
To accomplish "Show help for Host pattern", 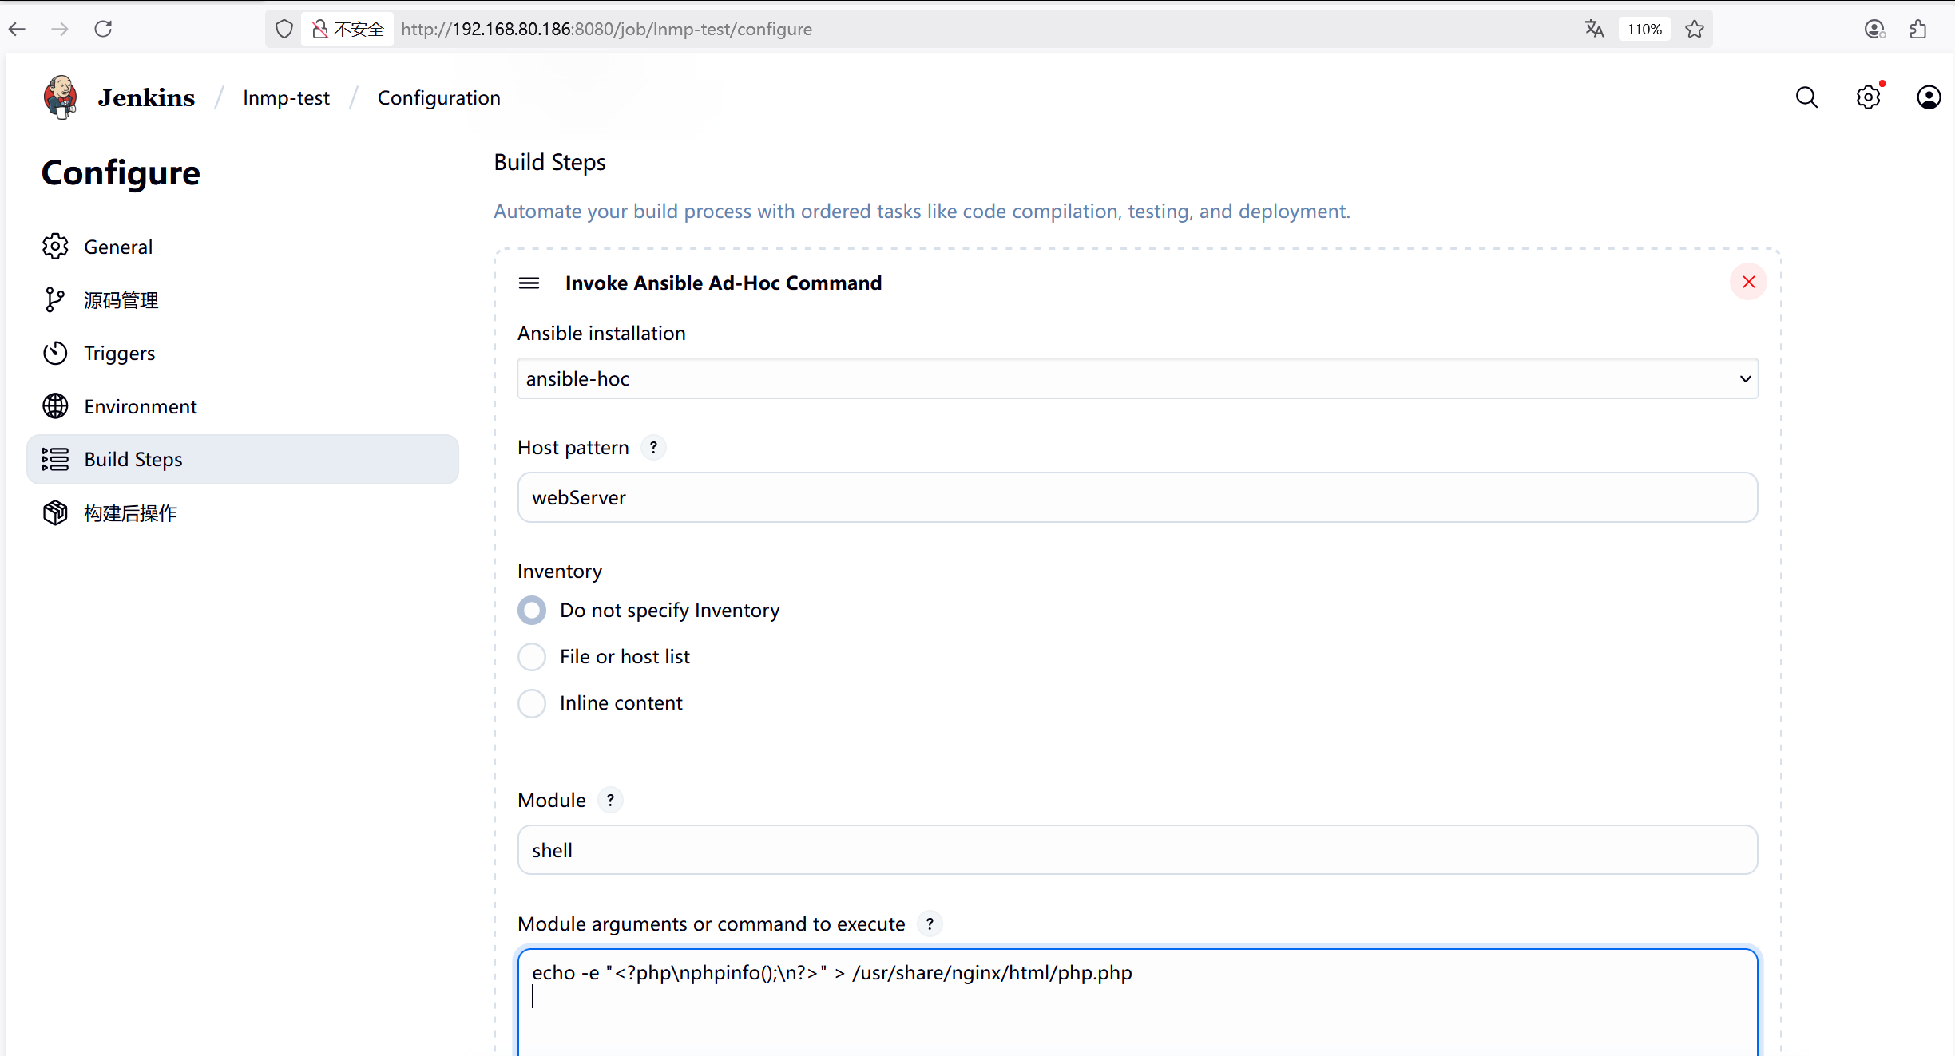I will (653, 448).
